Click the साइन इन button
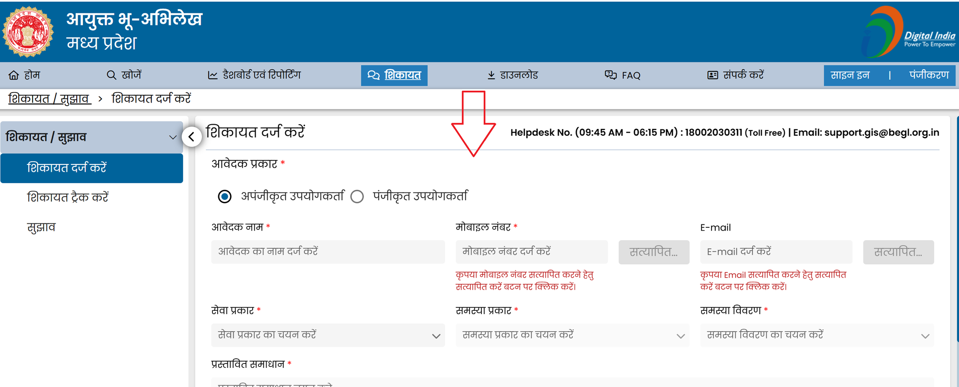Viewport: 959px width, 387px height. pos(850,75)
